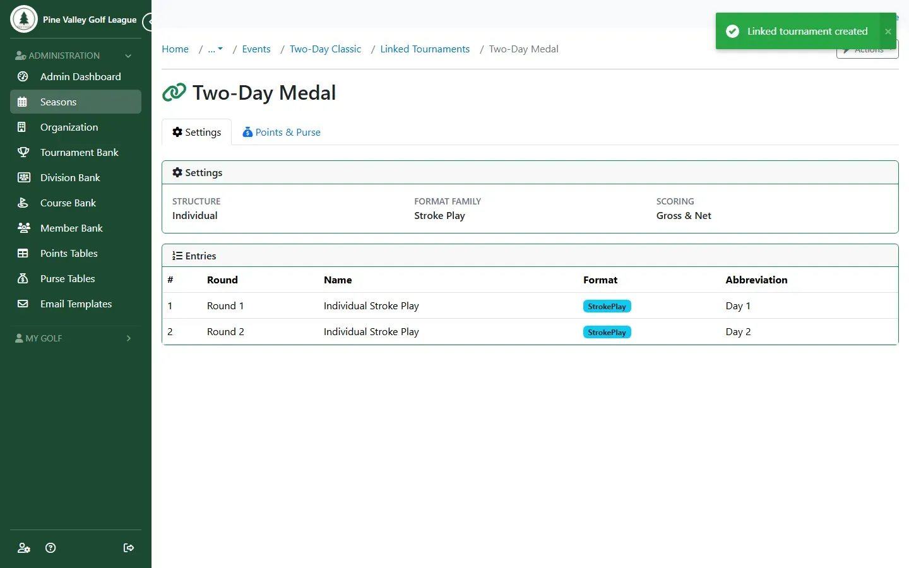Click the Two-Day Medal page title
Image resolution: width=909 pixels, height=568 pixels.
(264, 93)
